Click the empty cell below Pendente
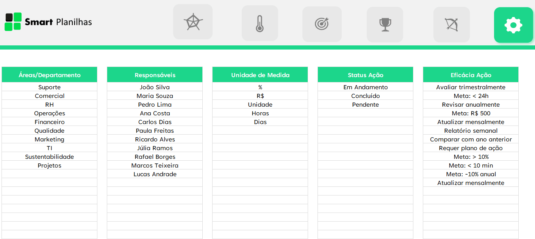Viewport: 535px width, 239px height. tap(366, 113)
